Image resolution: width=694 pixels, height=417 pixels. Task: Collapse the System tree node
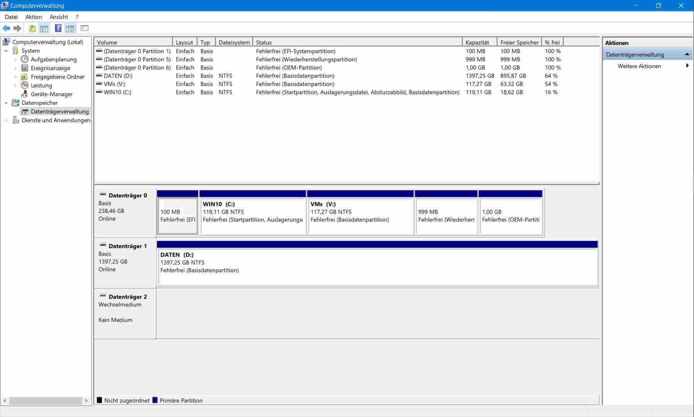6,51
